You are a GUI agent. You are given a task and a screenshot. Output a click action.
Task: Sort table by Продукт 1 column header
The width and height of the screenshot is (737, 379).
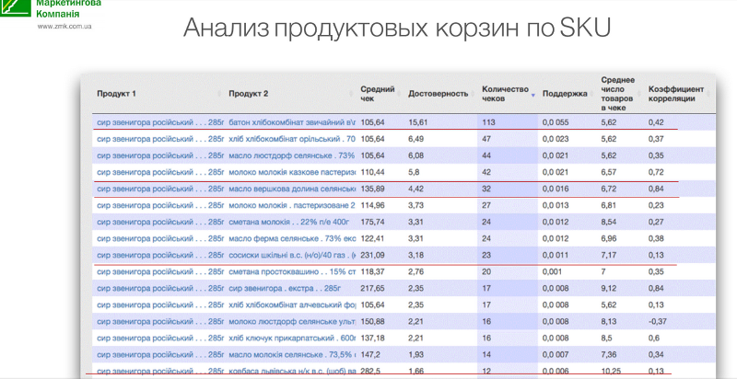pos(117,93)
